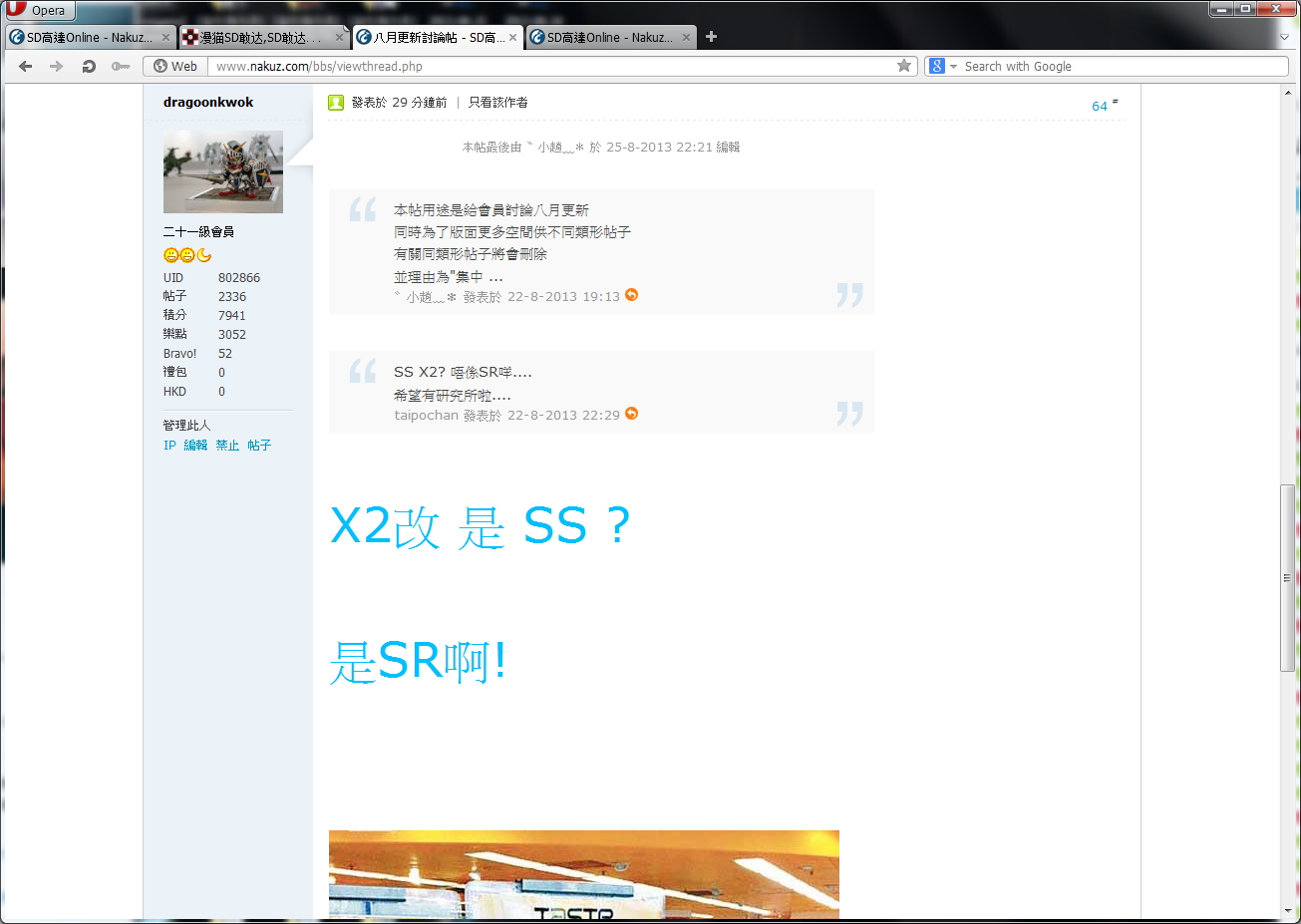This screenshot has width=1301, height=924.
Task: Click the green user post icon
Action: point(336,103)
